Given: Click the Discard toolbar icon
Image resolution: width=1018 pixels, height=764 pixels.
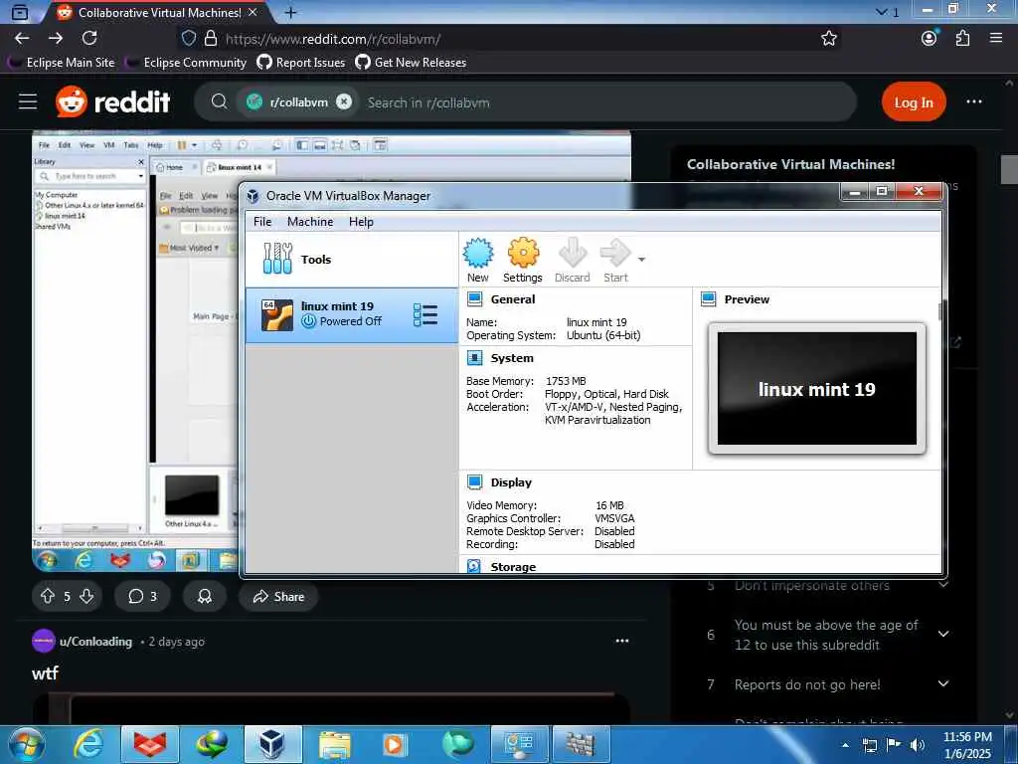Looking at the screenshot, I should click(572, 260).
